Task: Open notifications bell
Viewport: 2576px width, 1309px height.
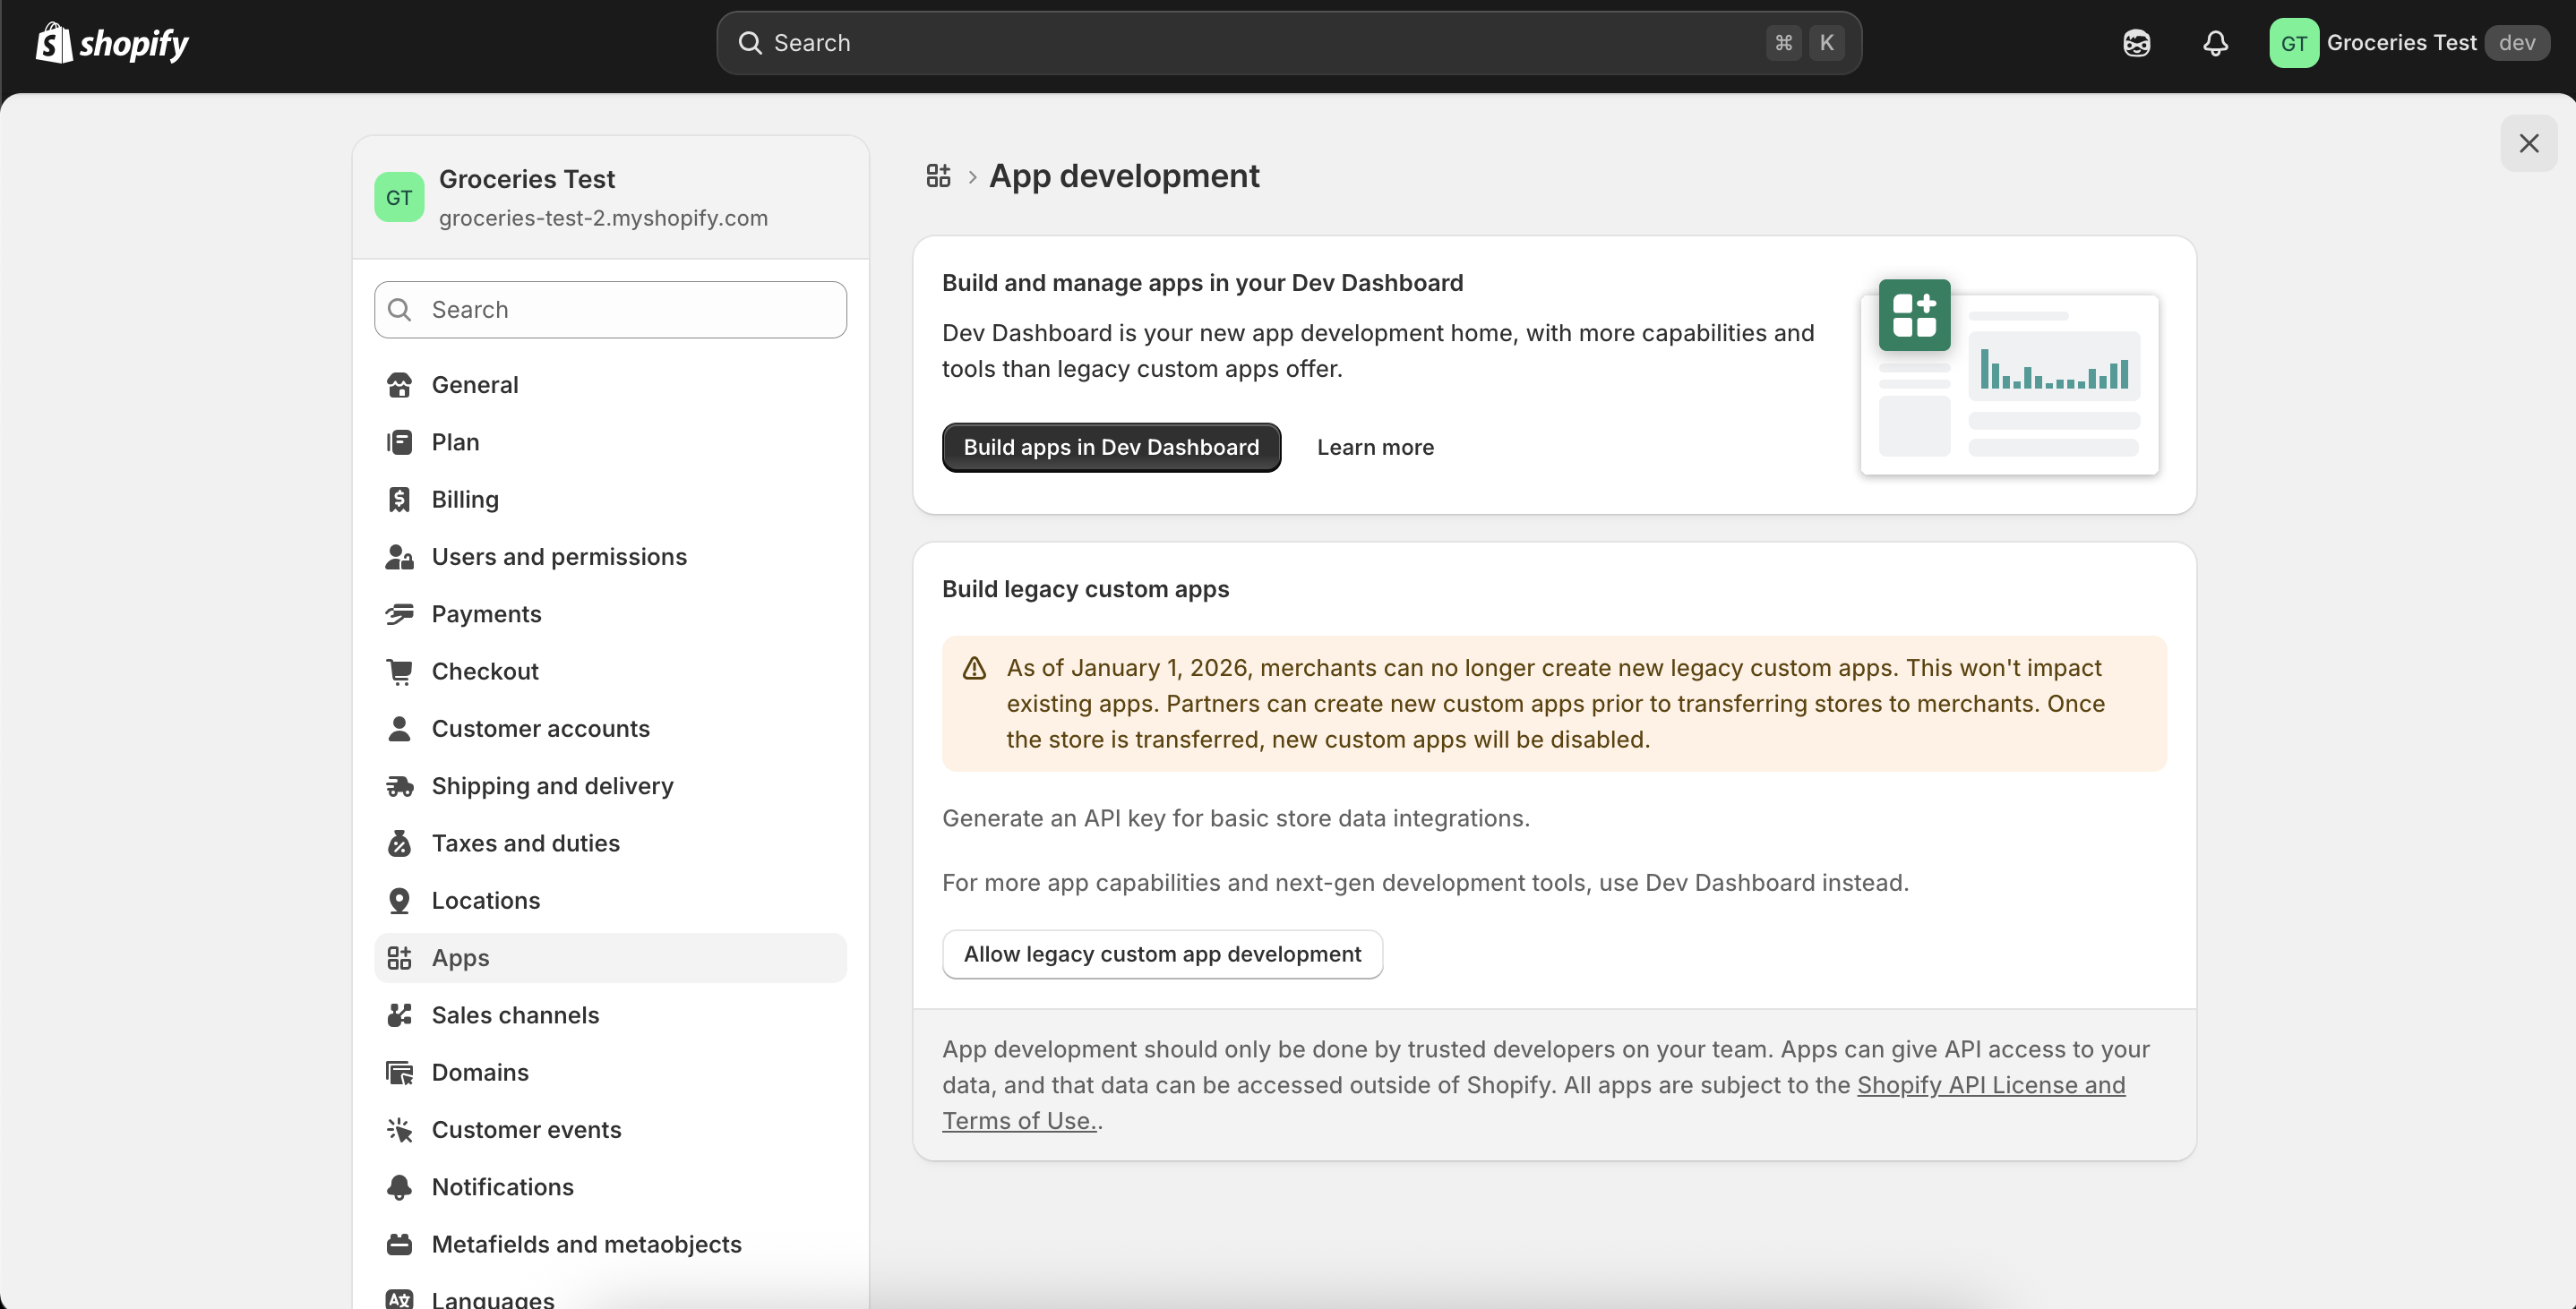Action: pos(2215,42)
